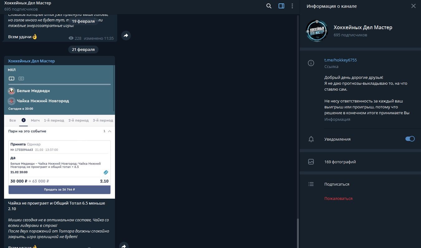Click the photos gallery icon
This screenshot has width=421, height=248.
[311, 162]
